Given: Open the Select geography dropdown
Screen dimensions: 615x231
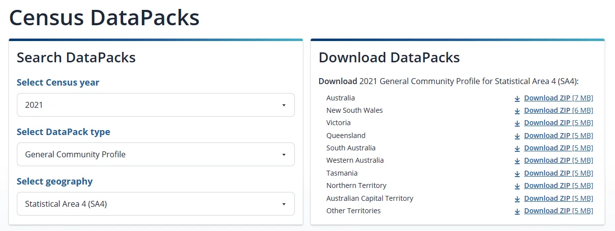Looking at the screenshot, I should click(x=155, y=204).
